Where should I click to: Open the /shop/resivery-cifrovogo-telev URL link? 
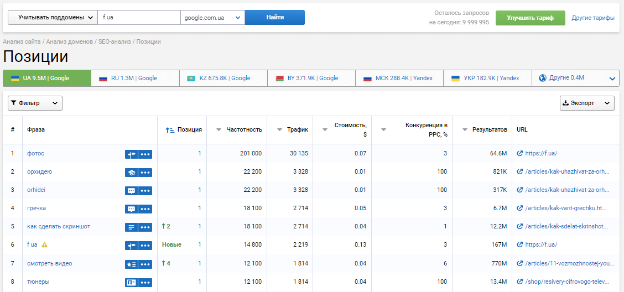point(567,281)
